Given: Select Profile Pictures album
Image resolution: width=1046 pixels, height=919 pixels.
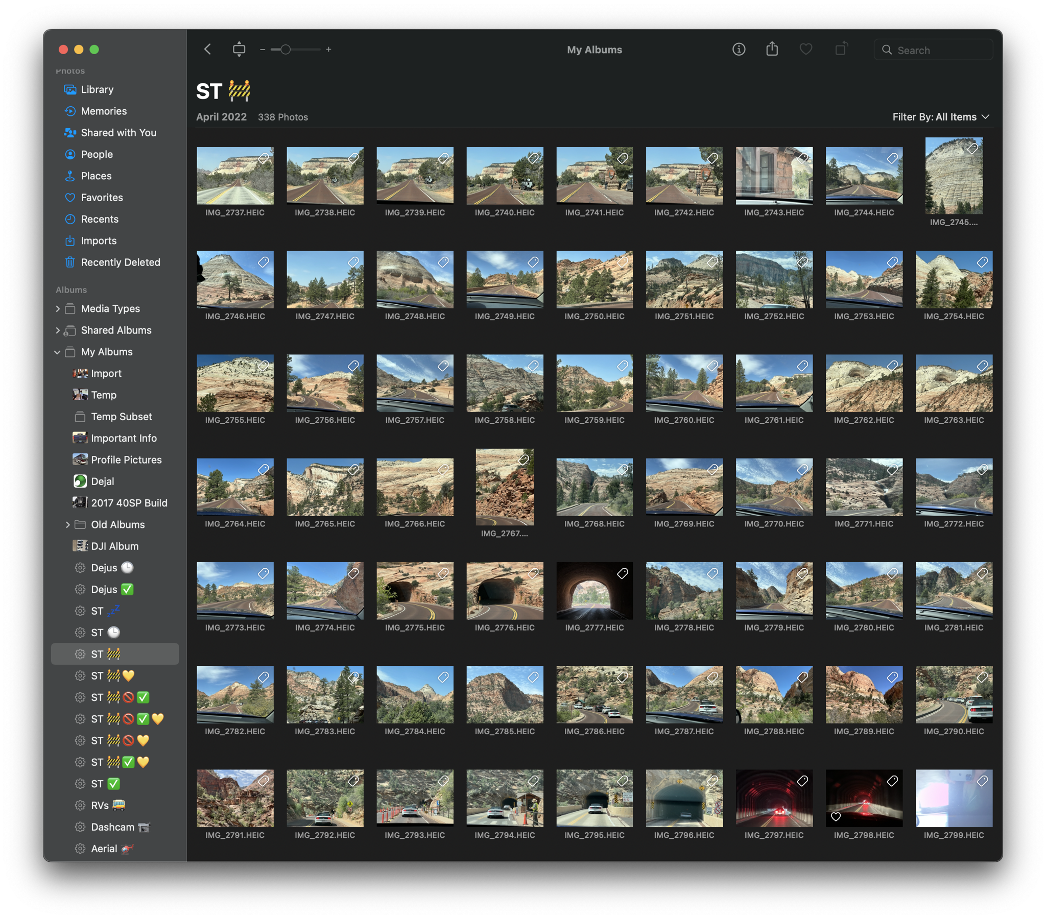Looking at the screenshot, I should click(115, 459).
